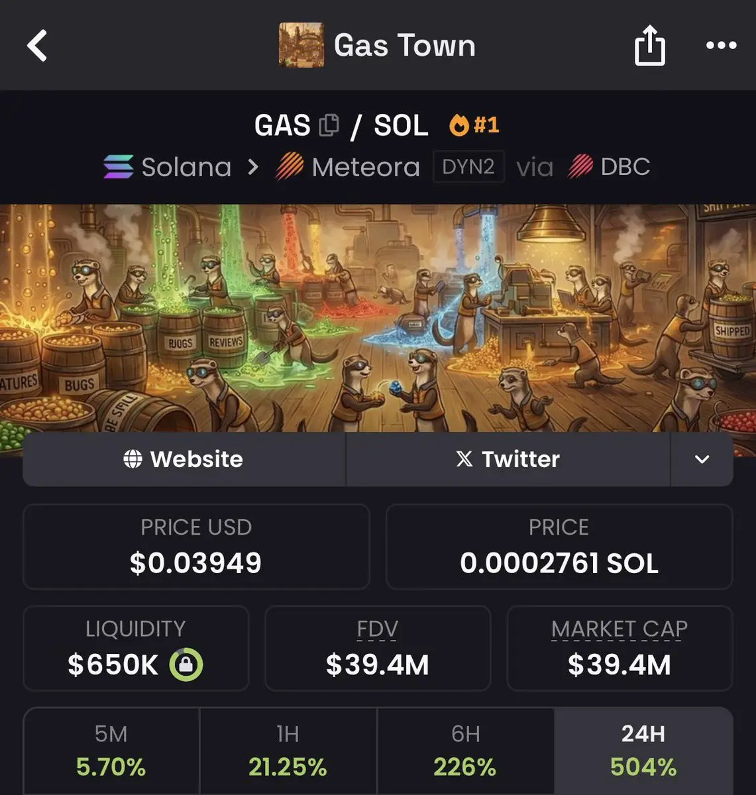Tap the liquidity lock indicator

click(x=186, y=664)
